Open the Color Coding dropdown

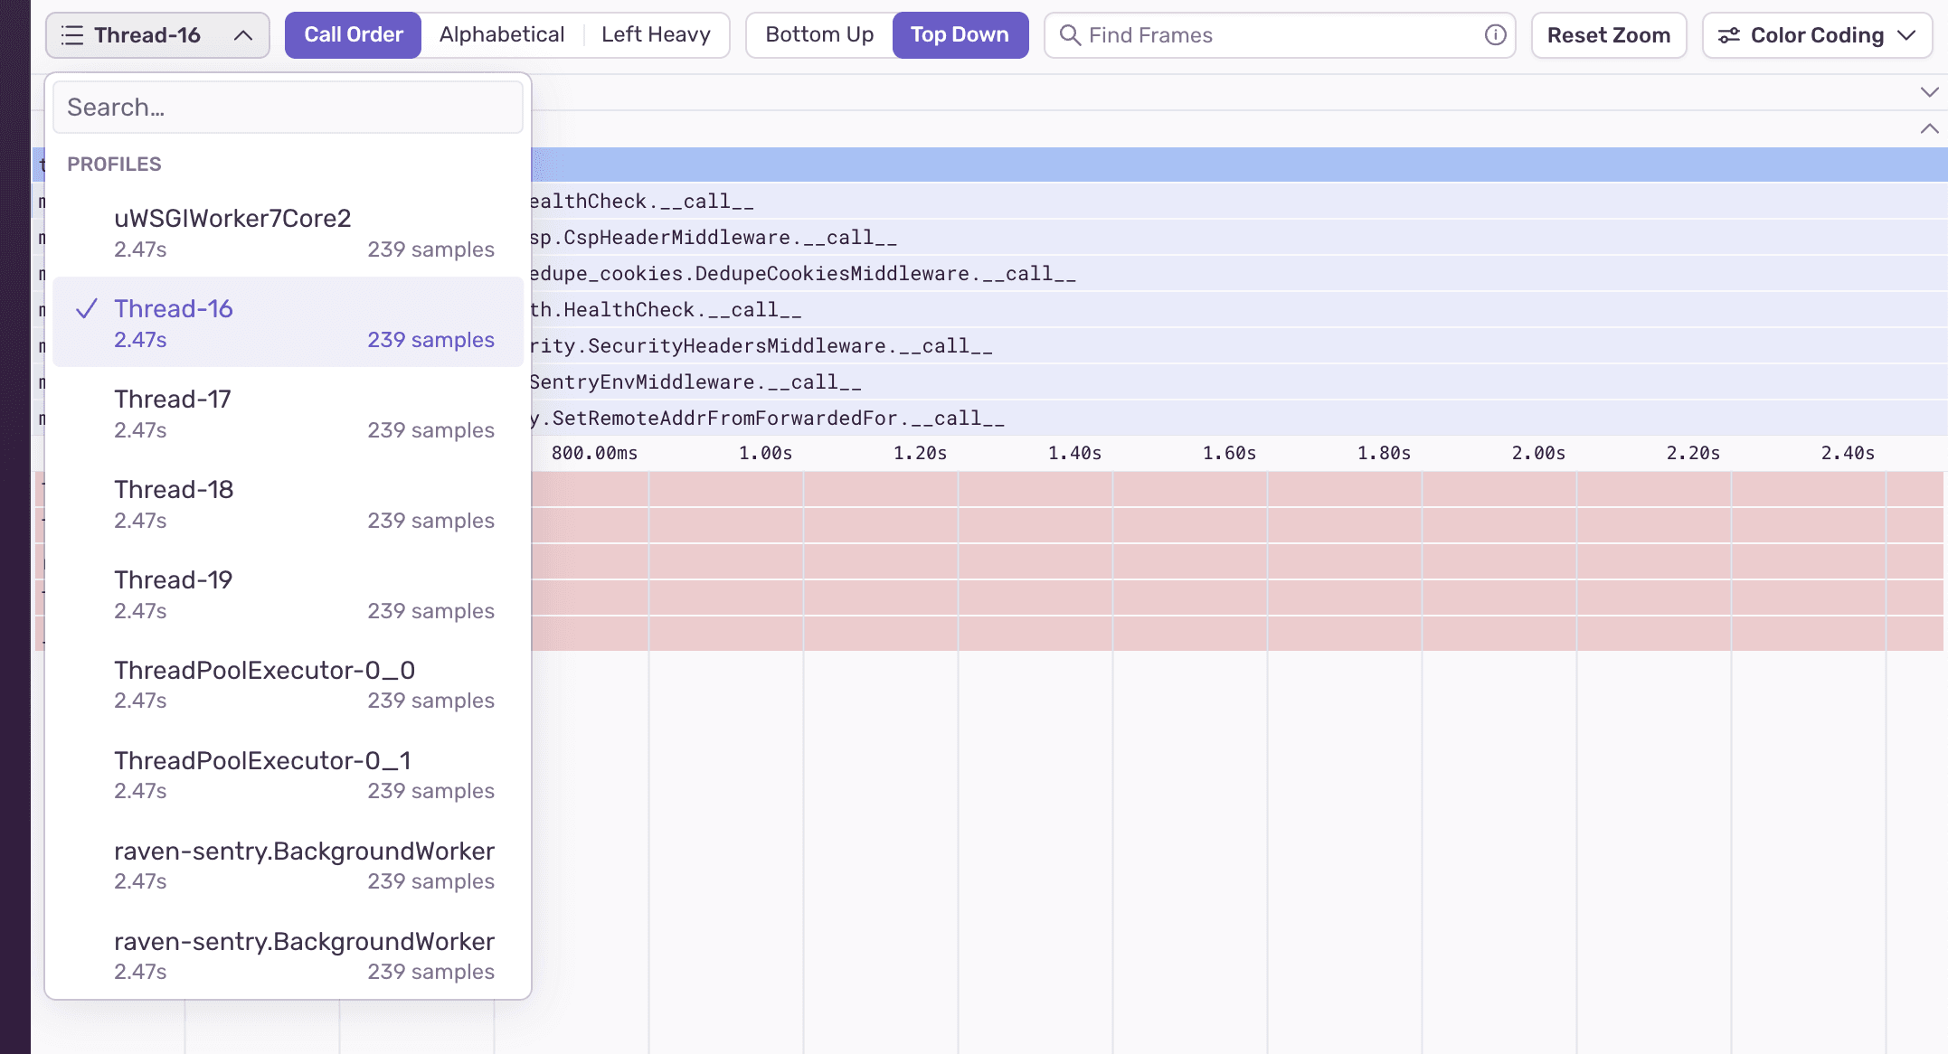(x=1816, y=35)
